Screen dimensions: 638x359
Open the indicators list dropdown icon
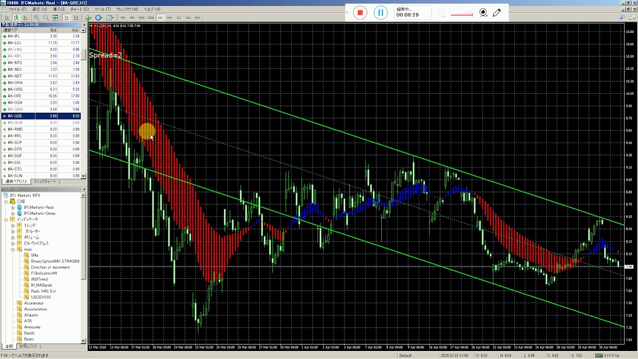point(88,17)
